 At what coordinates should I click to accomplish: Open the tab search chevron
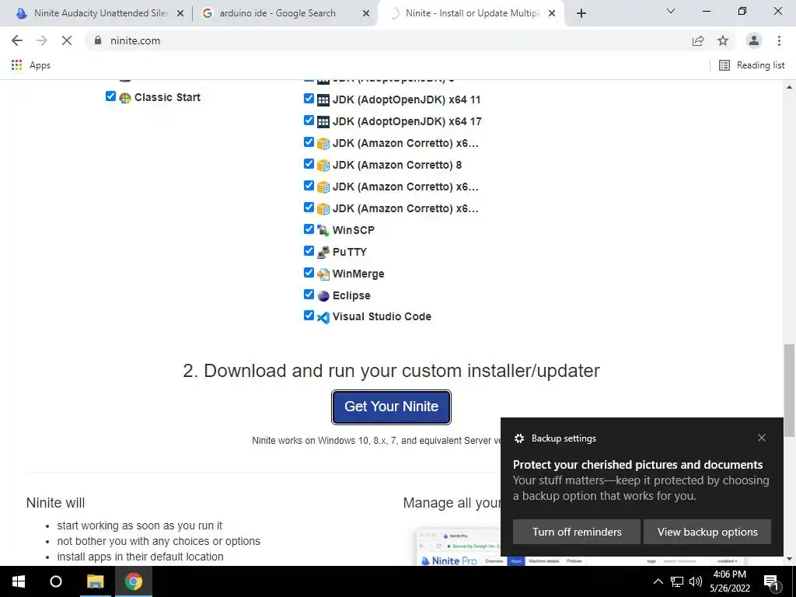click(x=671, y=11)
